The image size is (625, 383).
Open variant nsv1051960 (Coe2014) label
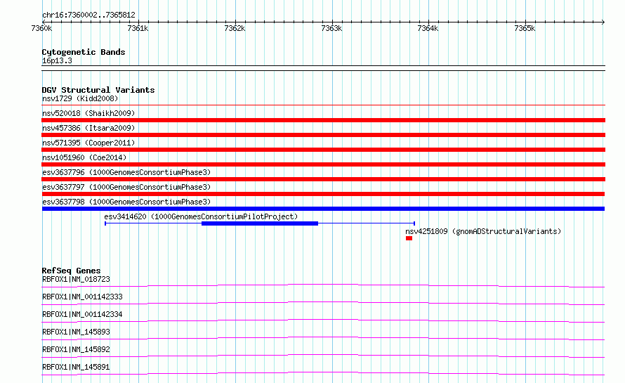(84, 157)
